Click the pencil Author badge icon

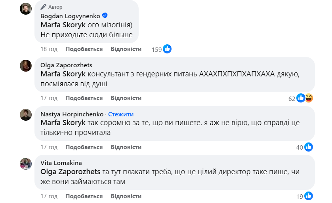point(44,7)
